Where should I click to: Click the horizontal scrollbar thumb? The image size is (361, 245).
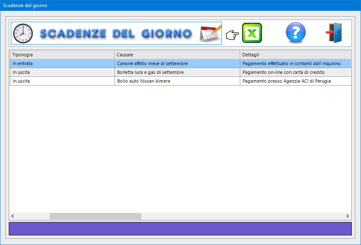(95, 216)
